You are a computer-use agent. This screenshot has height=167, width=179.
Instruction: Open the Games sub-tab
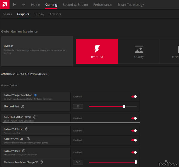pyautogui.click(x=7, y=14)
